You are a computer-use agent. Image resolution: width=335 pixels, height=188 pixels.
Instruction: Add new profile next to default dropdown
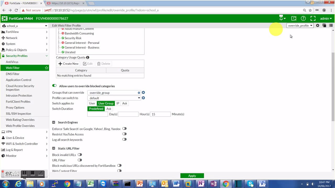143,98
